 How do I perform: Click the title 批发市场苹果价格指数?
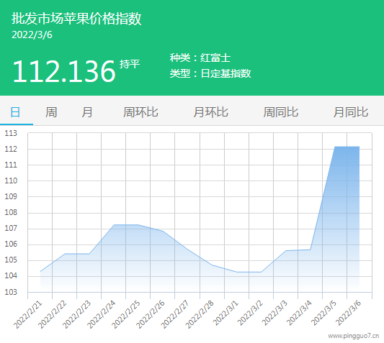click(x=76, y=19)
